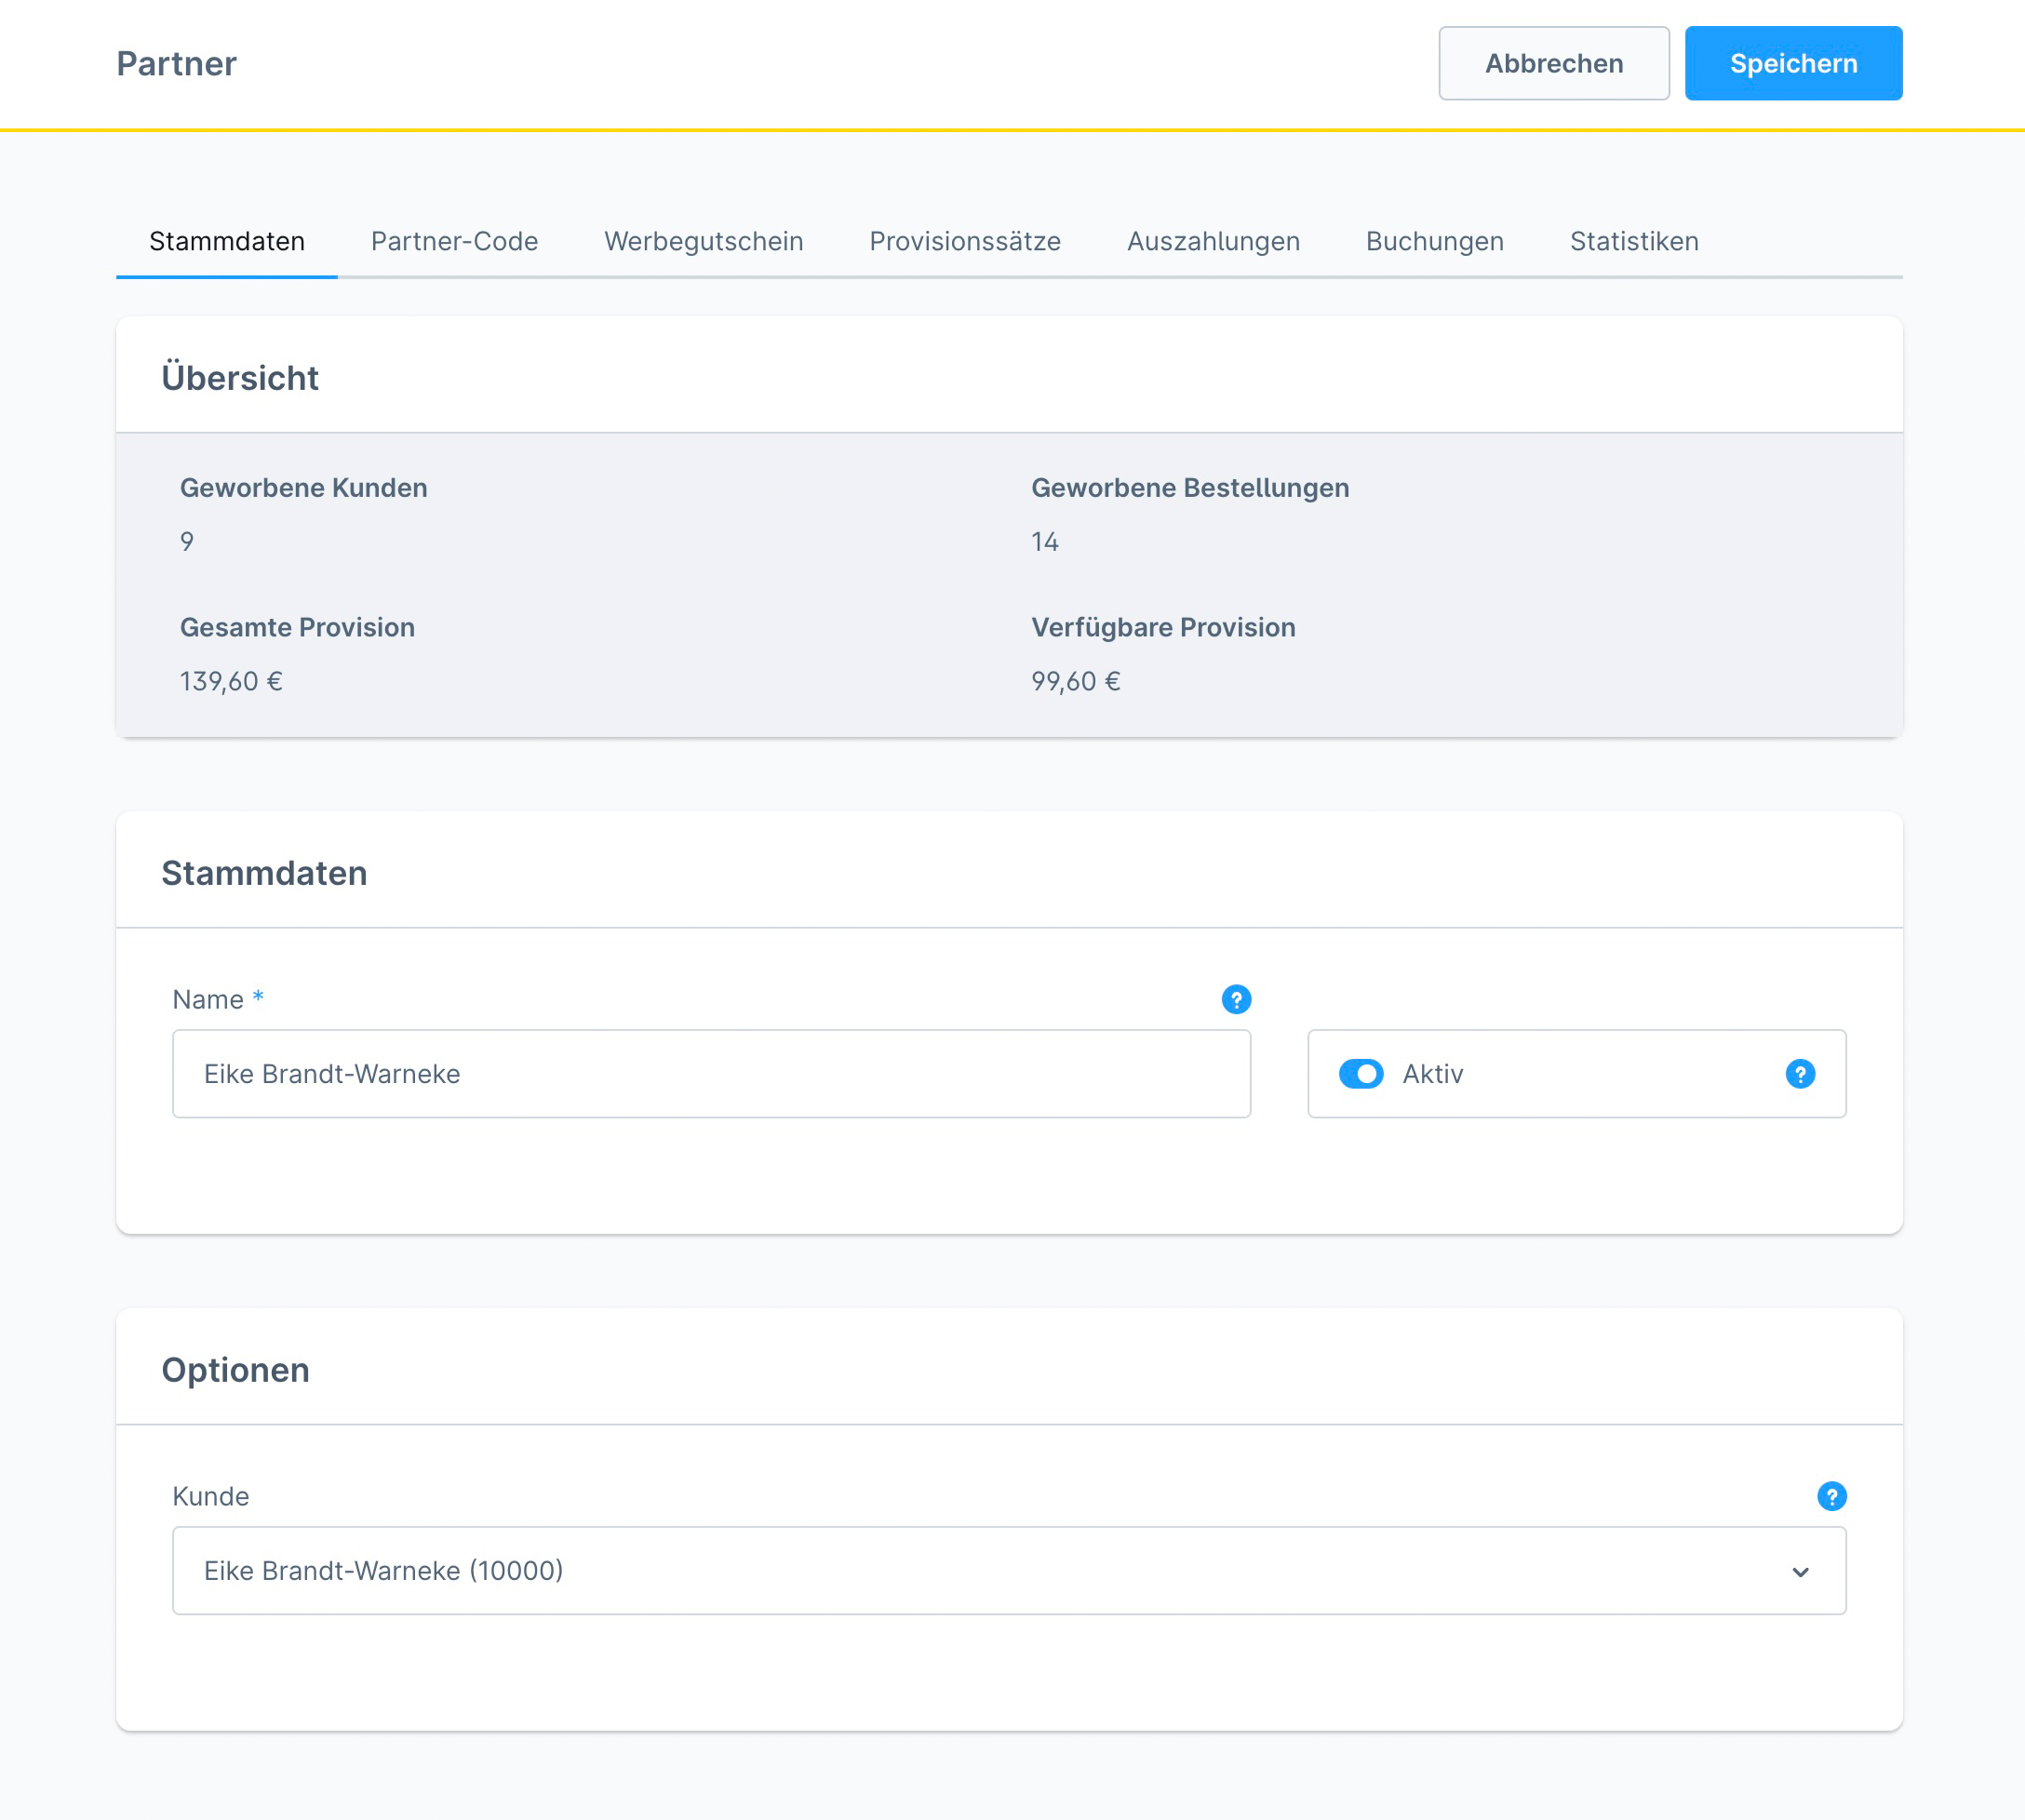Select the Gesamte Provision value 139,60 €
Image resolution: width=2025 pixels, height=1820 pixels.
tap(231, 681)
